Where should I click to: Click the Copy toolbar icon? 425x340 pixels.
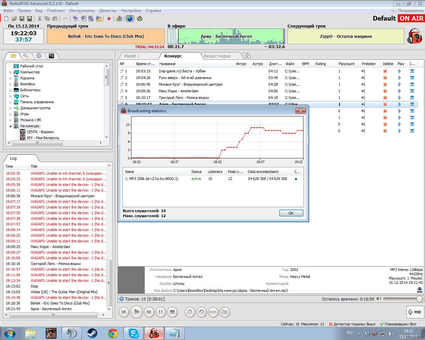pyautogui.click(x=47, y=19)
